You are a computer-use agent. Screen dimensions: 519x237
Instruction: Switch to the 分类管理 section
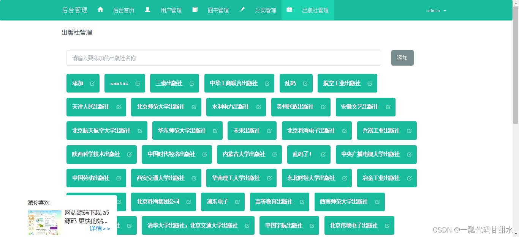click(x=266, y=10)
